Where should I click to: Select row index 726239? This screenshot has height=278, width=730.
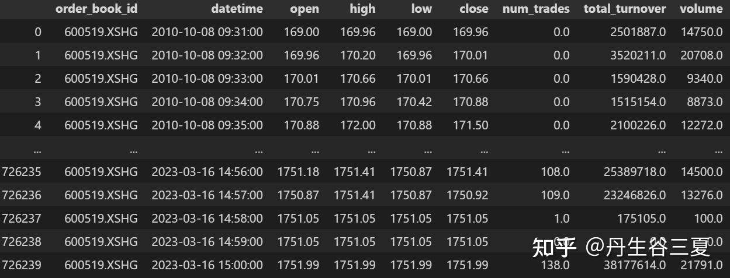click(x=22, y=265)
